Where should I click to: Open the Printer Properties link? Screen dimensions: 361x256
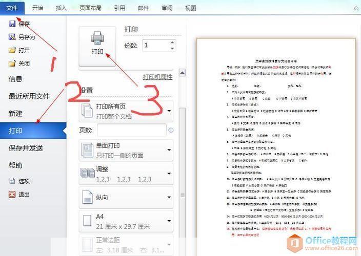[157, 77]
